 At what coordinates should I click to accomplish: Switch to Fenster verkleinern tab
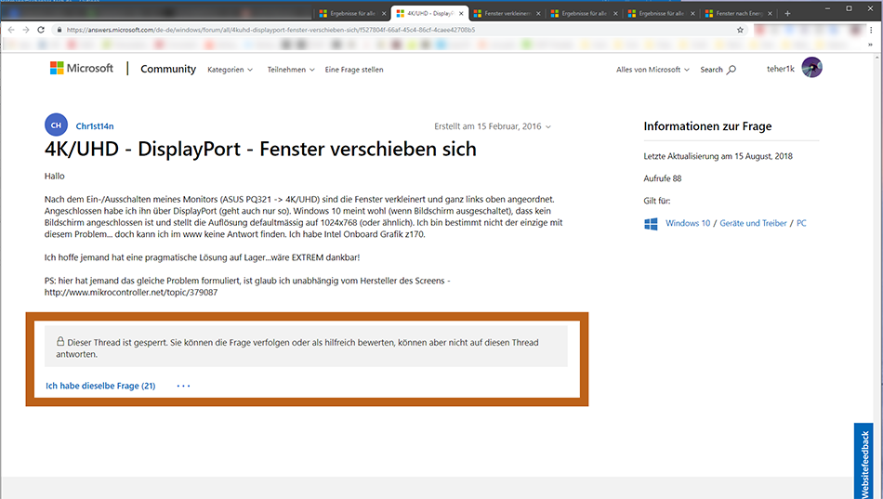(x=507, y=14)
